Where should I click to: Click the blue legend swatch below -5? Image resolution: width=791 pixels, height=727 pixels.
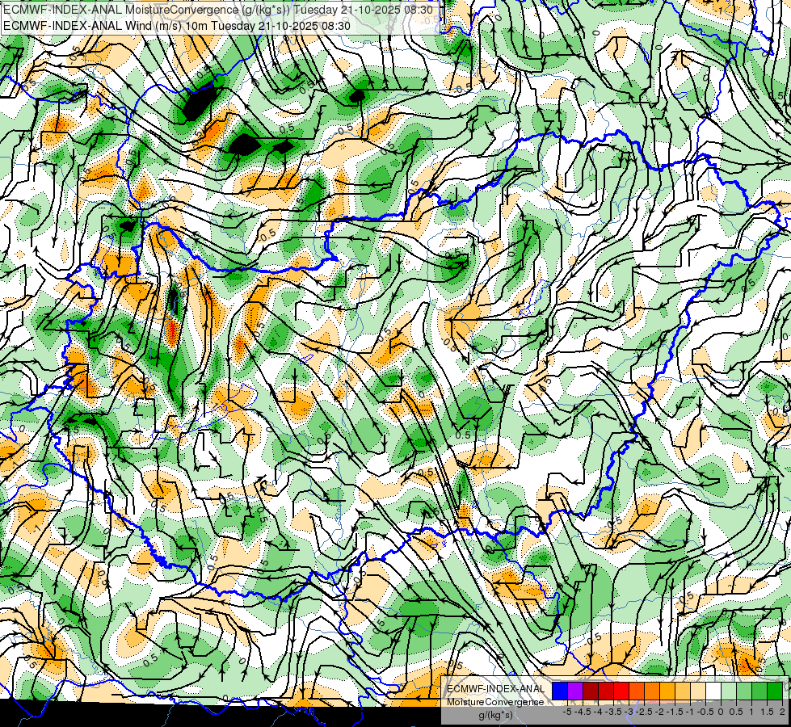pyautogui.click(x=560, y=691)
